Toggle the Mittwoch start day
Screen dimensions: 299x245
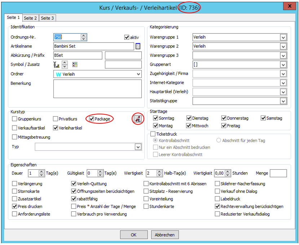click(189, 126)
